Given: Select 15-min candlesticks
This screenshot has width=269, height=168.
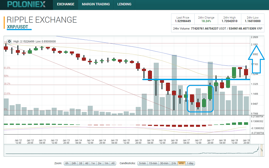Looking at the screenshot, I should tap(153, 163).
